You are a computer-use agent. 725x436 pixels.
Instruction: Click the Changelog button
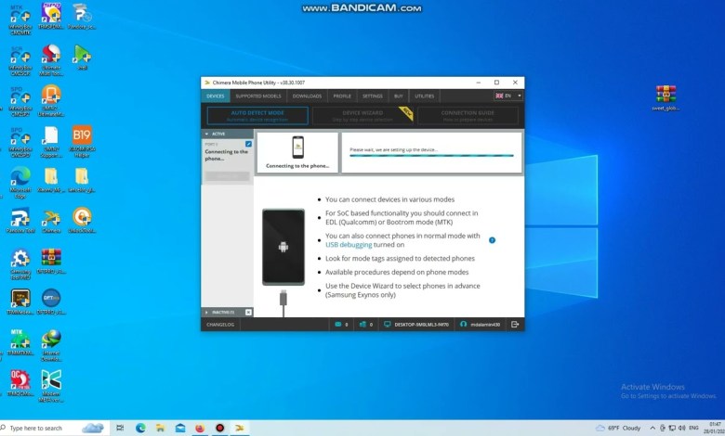(221, 325)
